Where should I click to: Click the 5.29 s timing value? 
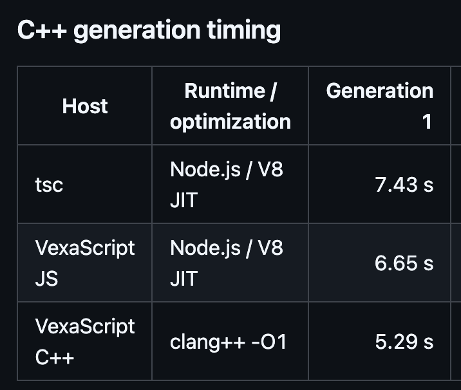pos(404,342)
